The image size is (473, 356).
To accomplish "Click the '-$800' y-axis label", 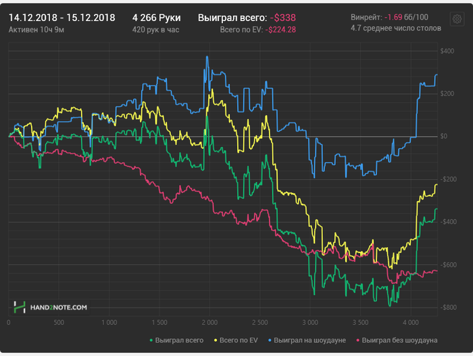I will (449, 308).
